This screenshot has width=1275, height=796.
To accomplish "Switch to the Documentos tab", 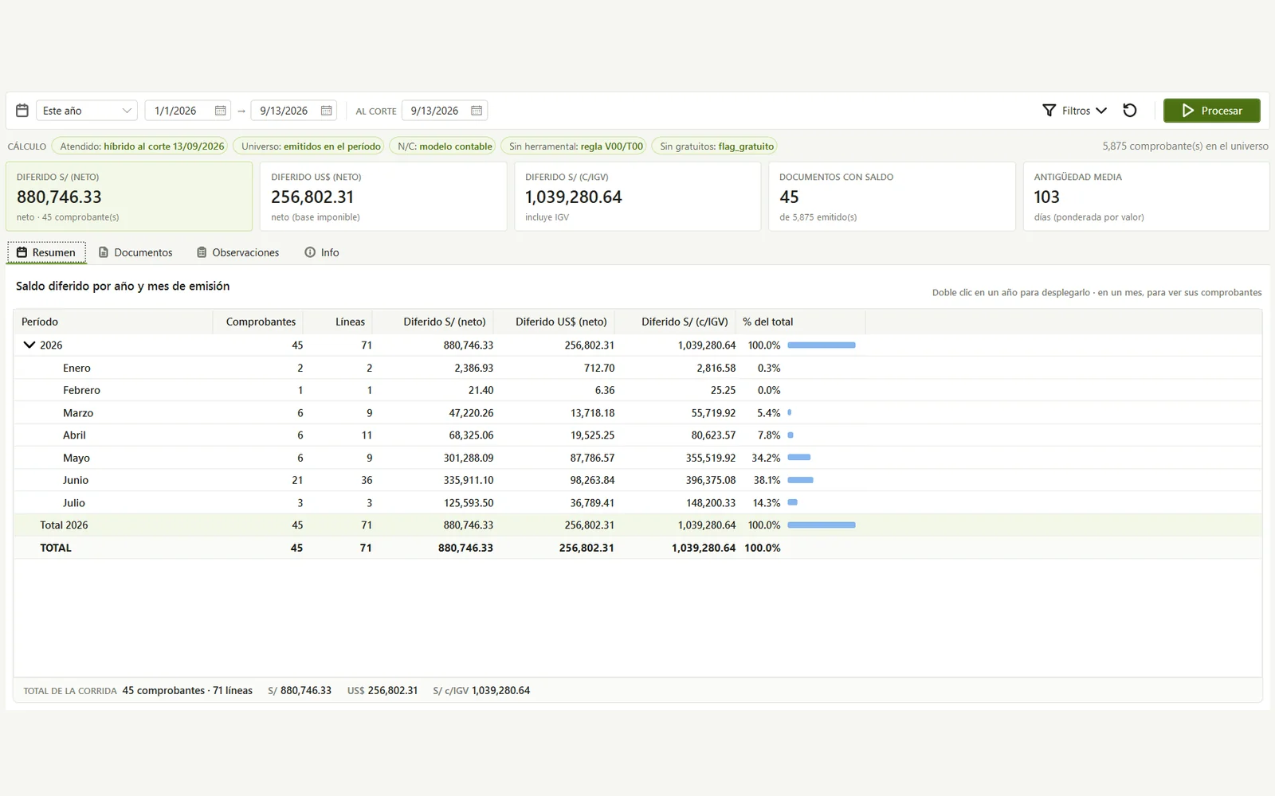I will click(x=135, y=252).
